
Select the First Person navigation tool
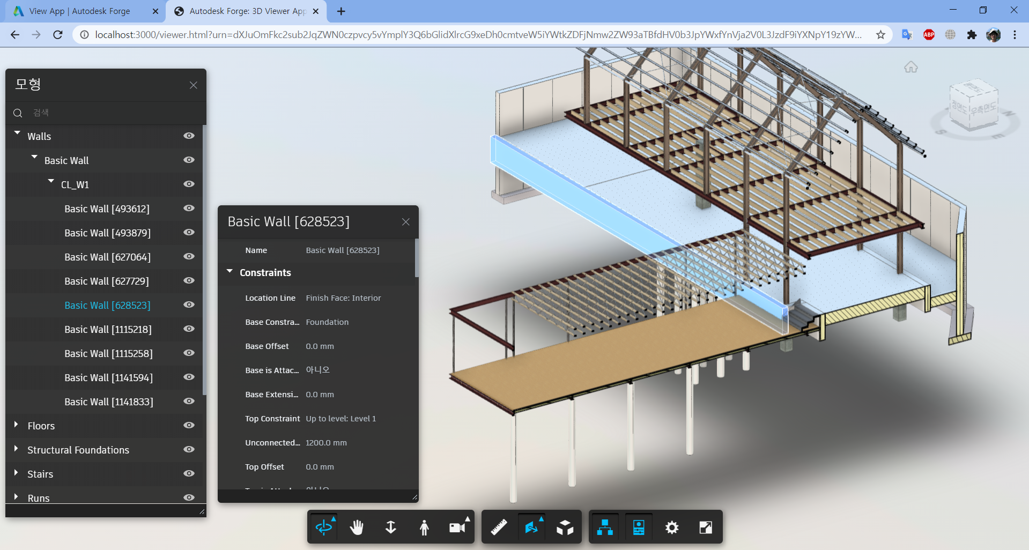coord(424,527)
